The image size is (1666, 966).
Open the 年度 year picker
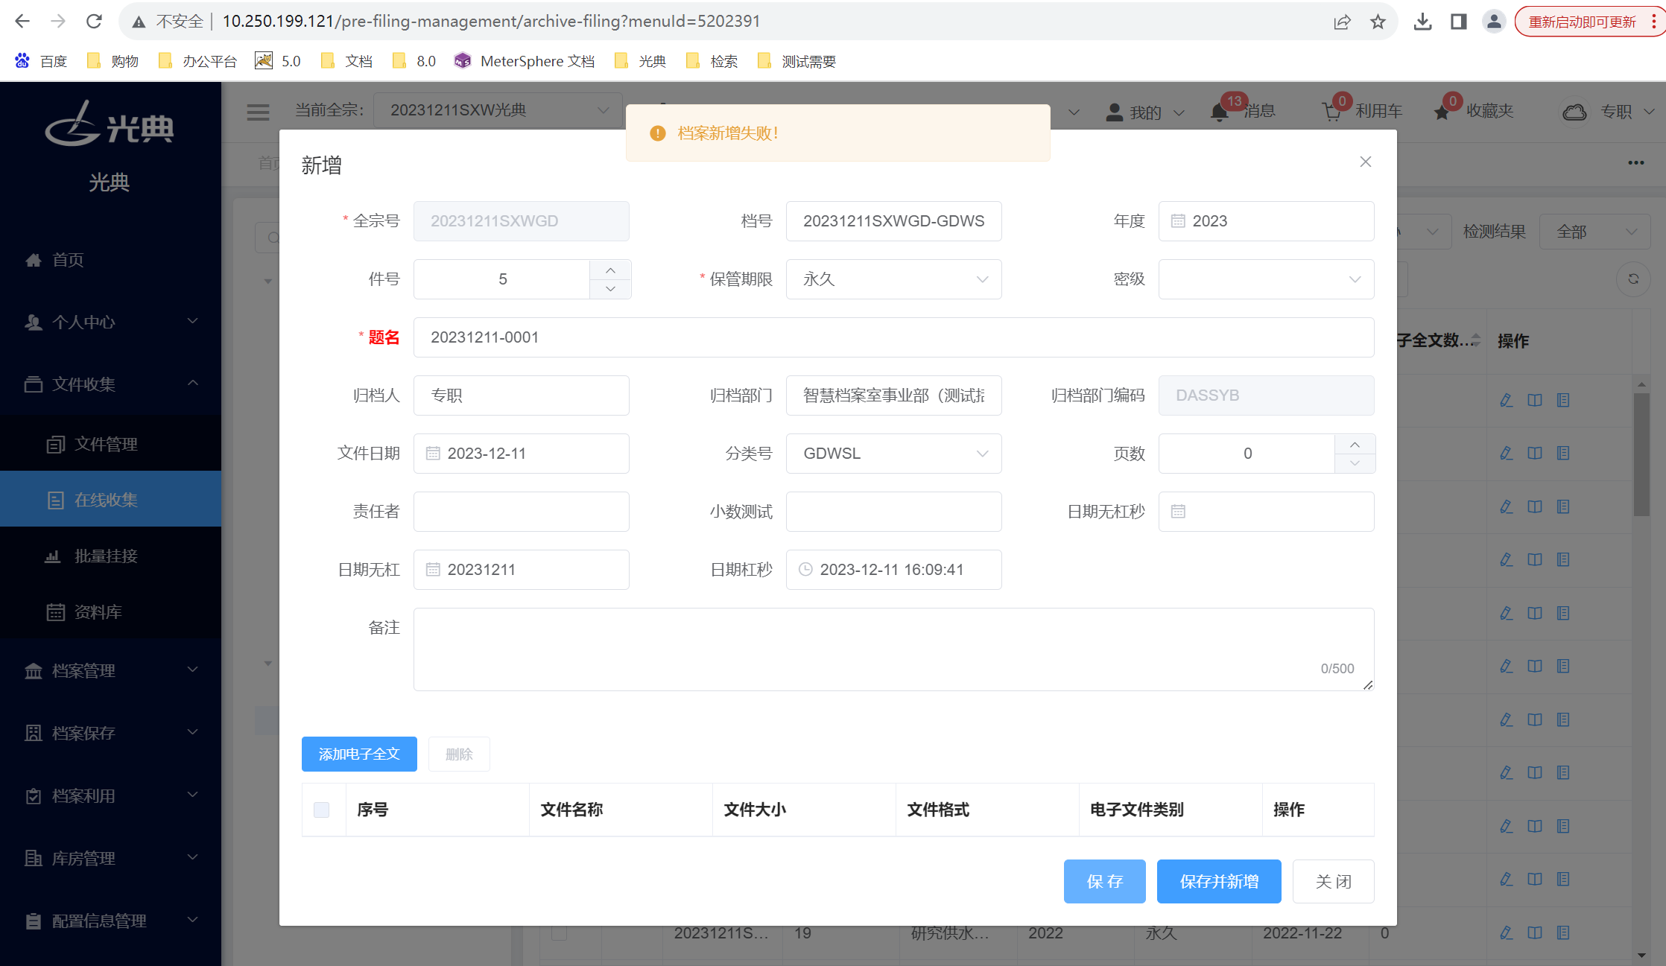(x=1266, y=221)
